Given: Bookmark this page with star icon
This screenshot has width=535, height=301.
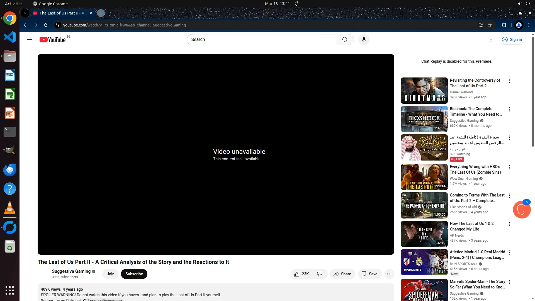Looking at the screenshot, I should [x=490, y=25].
